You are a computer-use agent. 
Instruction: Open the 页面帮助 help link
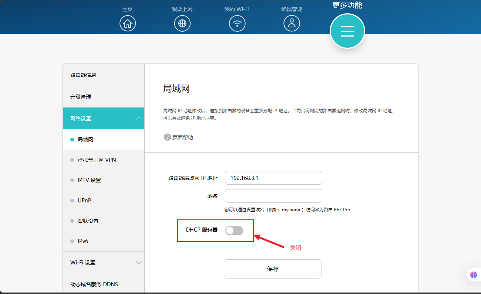click(182, 137)
